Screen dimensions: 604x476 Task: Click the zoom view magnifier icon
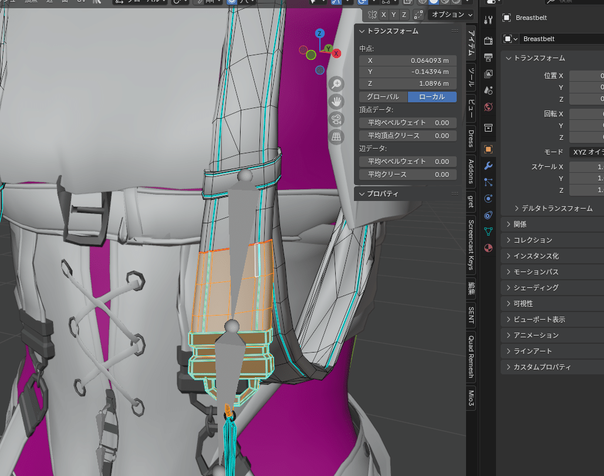point(336,83)
